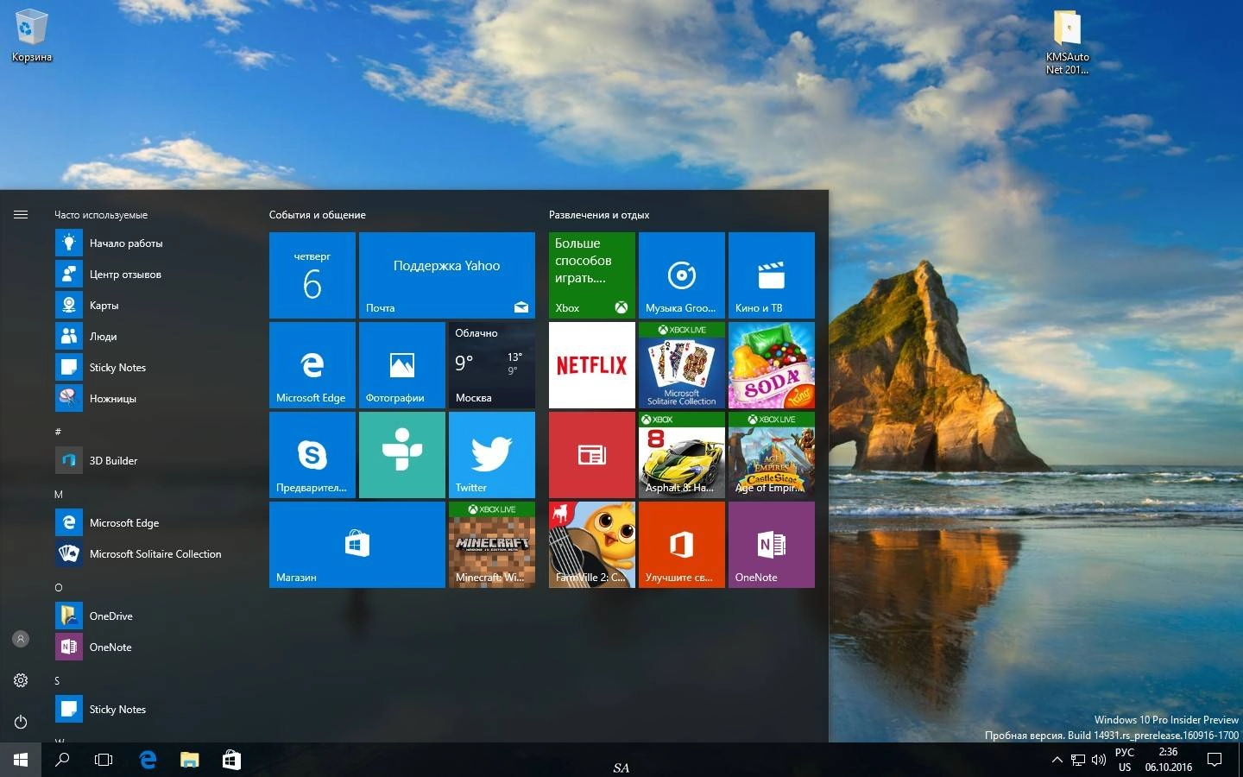
Task: Open the red news tile
Action: pos(592,455)
